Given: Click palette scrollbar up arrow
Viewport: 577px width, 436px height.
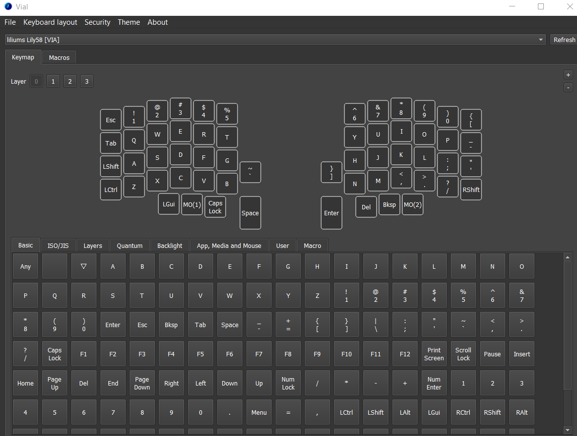Looking at the screenshot, I should point(568,257).
